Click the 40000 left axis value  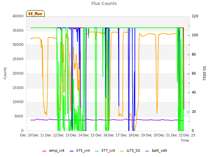click(x=18, y=16)
